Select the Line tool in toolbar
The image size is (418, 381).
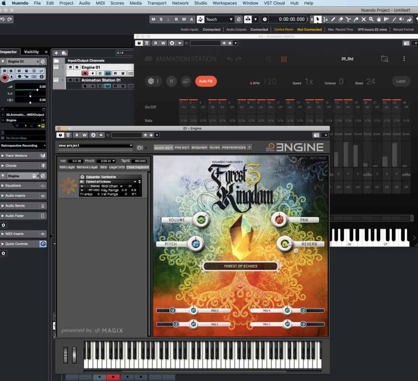(394, 19)
